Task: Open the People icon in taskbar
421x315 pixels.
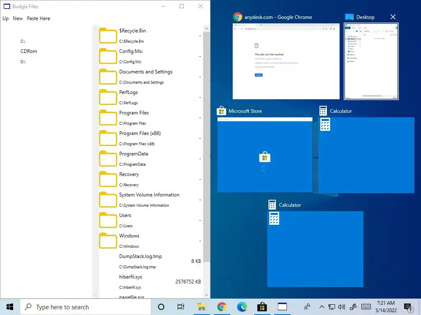Action: [x=307, y=307]
